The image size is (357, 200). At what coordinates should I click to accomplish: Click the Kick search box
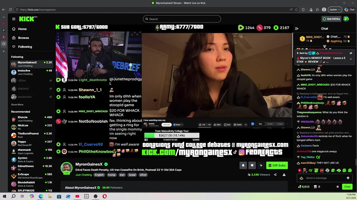182,19
